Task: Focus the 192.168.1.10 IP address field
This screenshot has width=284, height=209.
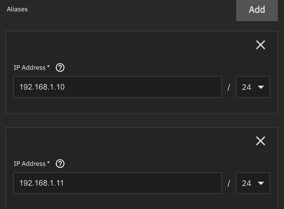Action: tap(118, 87)
